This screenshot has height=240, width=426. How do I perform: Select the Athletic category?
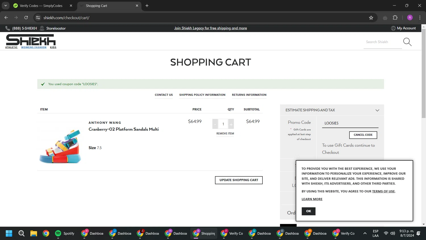(x=11, y=47)
